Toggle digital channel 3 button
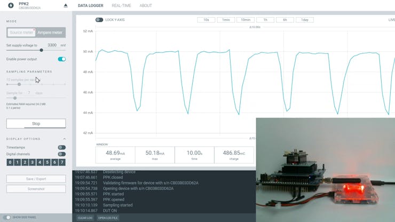The height and width of the screenshot is (222, 395). coord(32,162)
